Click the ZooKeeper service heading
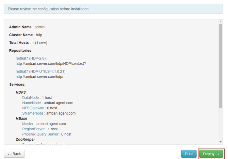Screen dimensions: 228x159 point(25,139)
